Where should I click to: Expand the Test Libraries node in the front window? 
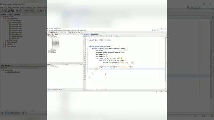pos(49,53)
